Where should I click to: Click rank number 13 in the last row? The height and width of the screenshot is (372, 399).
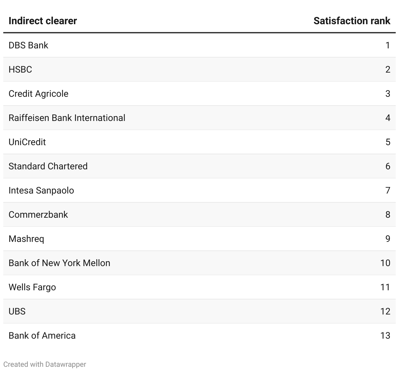tap(385, 335)
